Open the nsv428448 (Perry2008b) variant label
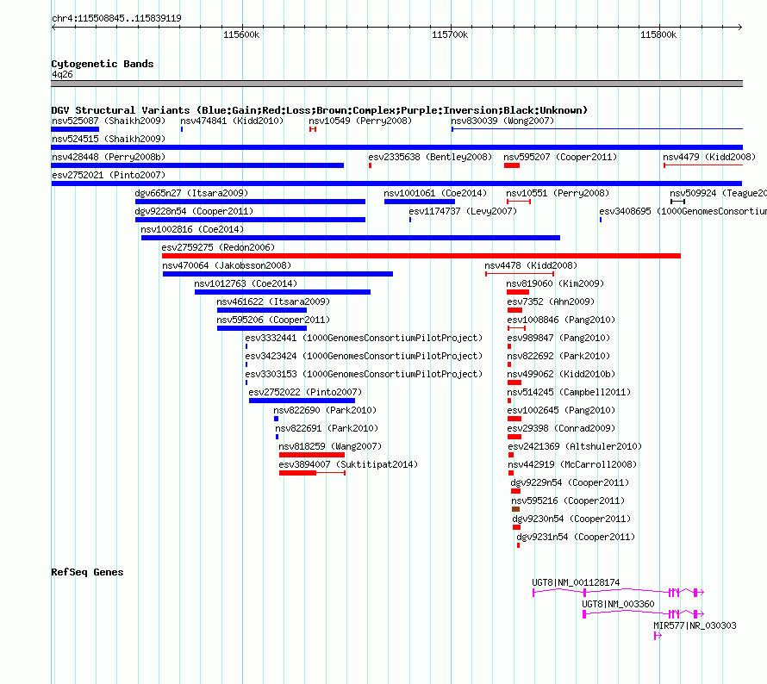The image size is (767, 684). [109, 157]
